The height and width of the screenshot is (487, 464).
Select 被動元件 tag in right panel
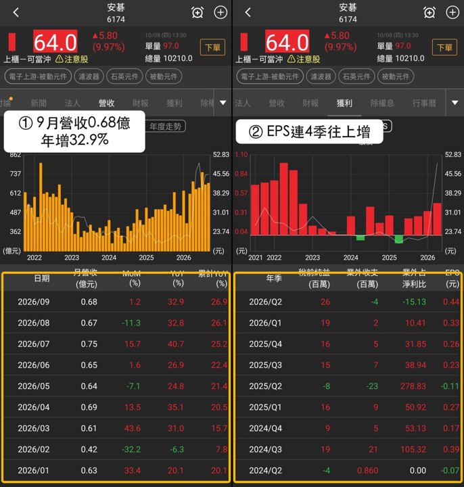(x=396, y=76)
